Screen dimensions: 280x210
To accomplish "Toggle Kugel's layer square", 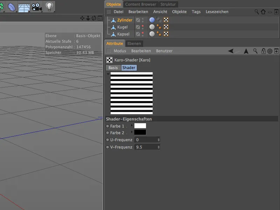I will point(138,27).
